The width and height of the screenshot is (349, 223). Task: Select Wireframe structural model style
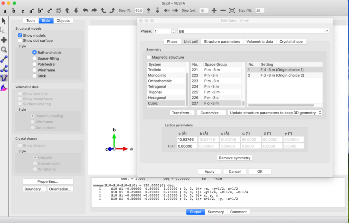click(34, 70)
